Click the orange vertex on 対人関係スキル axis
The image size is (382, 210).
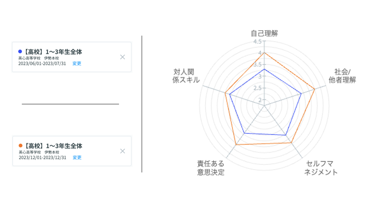(225, 93)
